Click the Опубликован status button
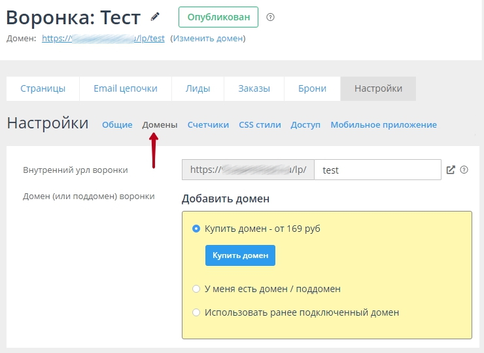Image resolution: width=484 pixels, height=353 pixels. coord(218,17)
